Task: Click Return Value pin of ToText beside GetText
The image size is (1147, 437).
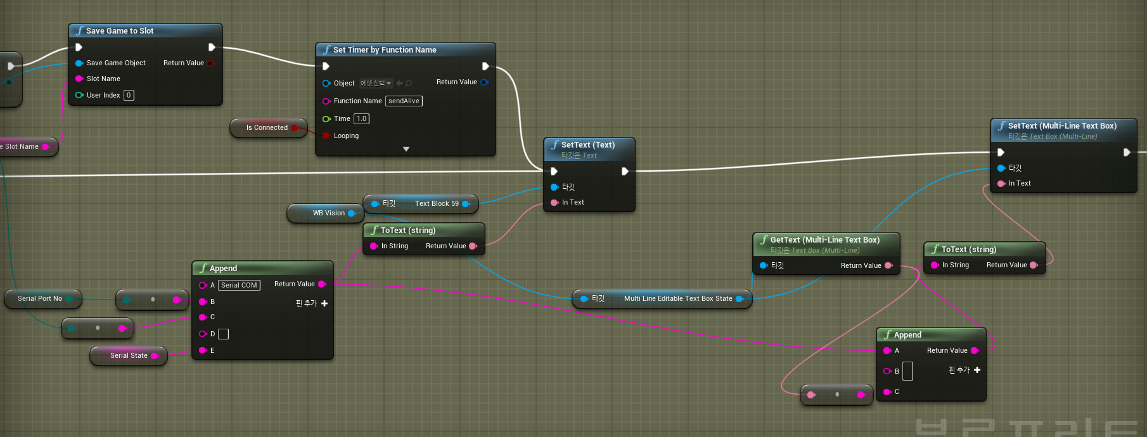Action: pyautogui.click(x=1034, y=265)
